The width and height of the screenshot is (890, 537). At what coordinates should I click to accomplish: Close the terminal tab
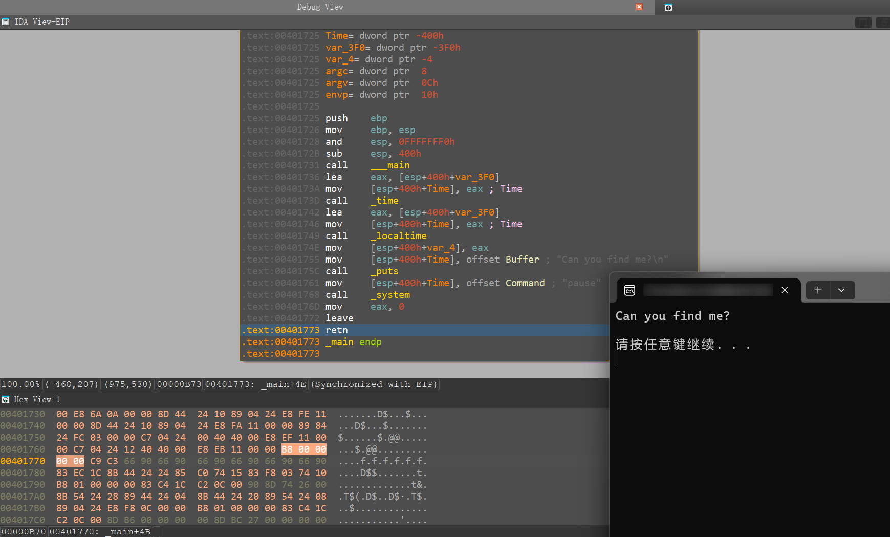(784, 290)
